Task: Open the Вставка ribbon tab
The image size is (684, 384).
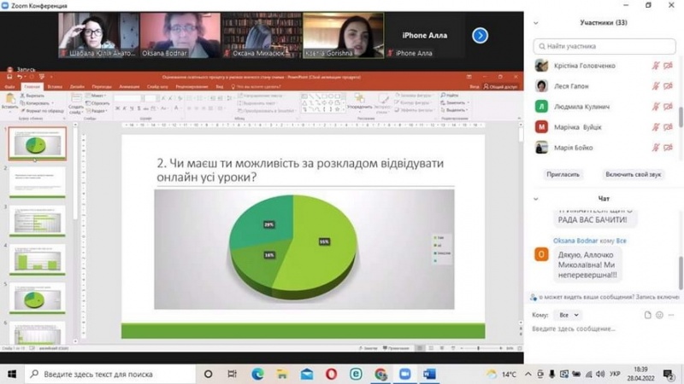Action: click(55, 86)
